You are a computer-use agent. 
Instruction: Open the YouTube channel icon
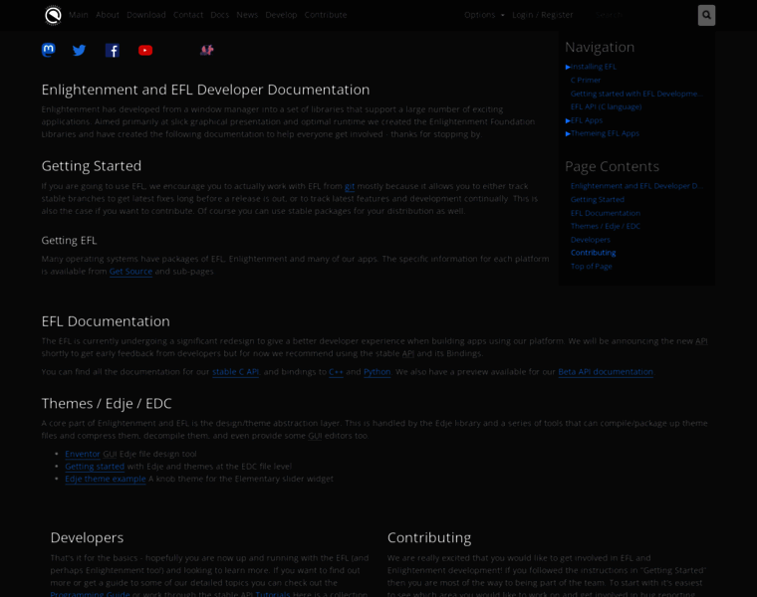[x=145, y=50]
